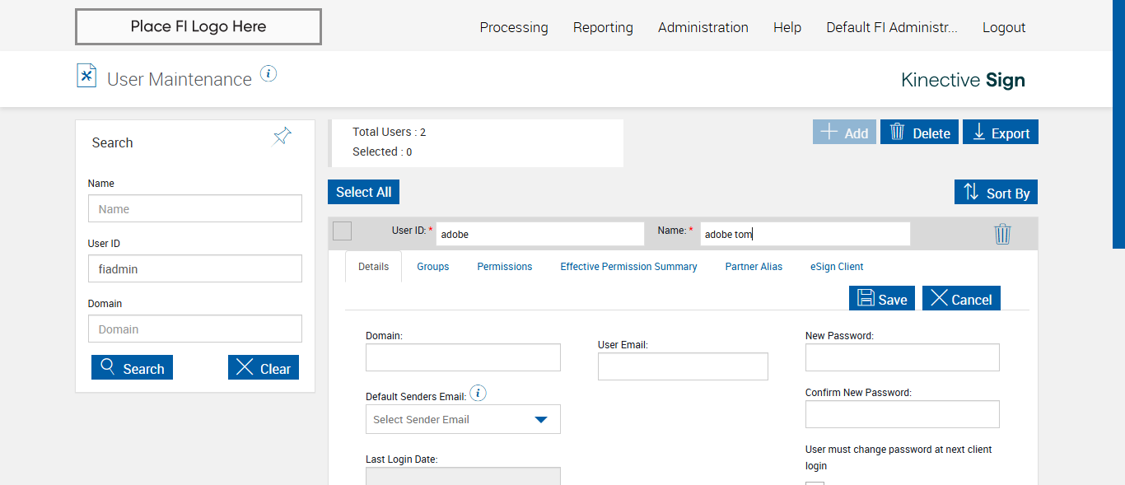Click the info icon beside User Maintenance
Viewport: 1125px width, 485px height.
(x=268, y=74)
